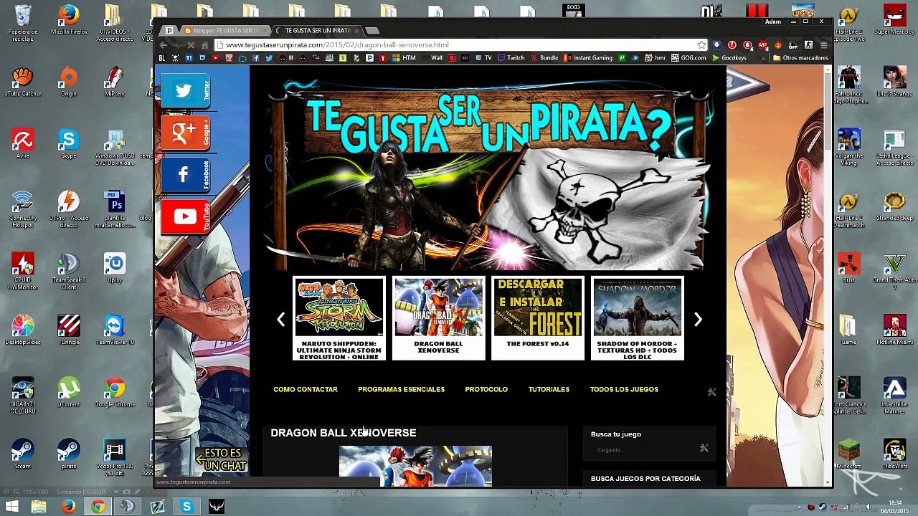Open Shadow of Mordor carousel thumbnail

tap(638, 318)
